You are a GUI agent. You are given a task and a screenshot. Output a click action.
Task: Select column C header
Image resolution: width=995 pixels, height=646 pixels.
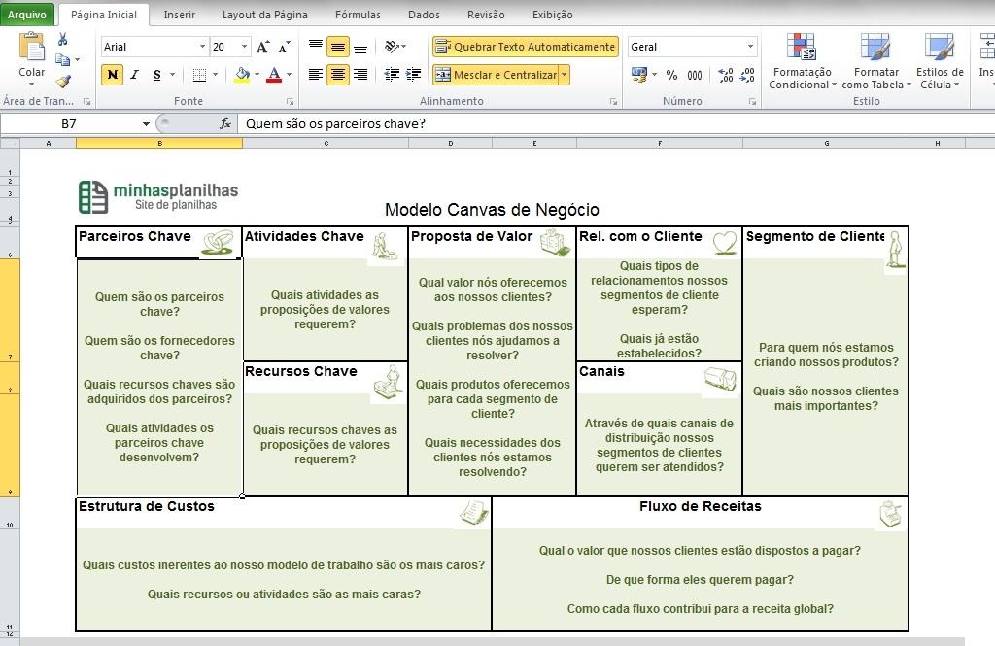pos(326,144)
